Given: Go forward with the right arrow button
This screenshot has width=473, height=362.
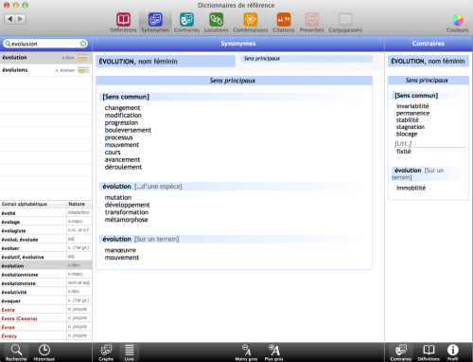Looking at the screenshot, I should (21, 19).
